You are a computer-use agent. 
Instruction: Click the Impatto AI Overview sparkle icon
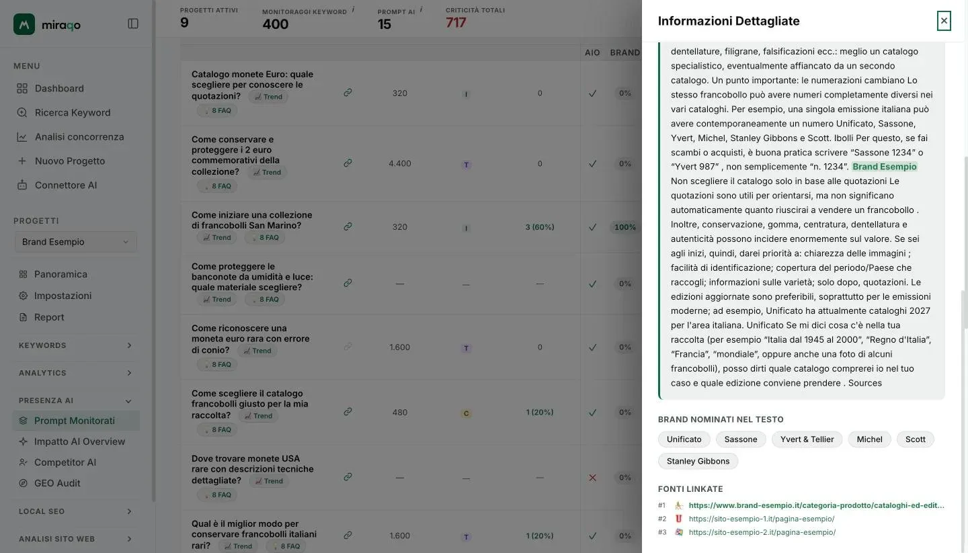coord(23,441)
